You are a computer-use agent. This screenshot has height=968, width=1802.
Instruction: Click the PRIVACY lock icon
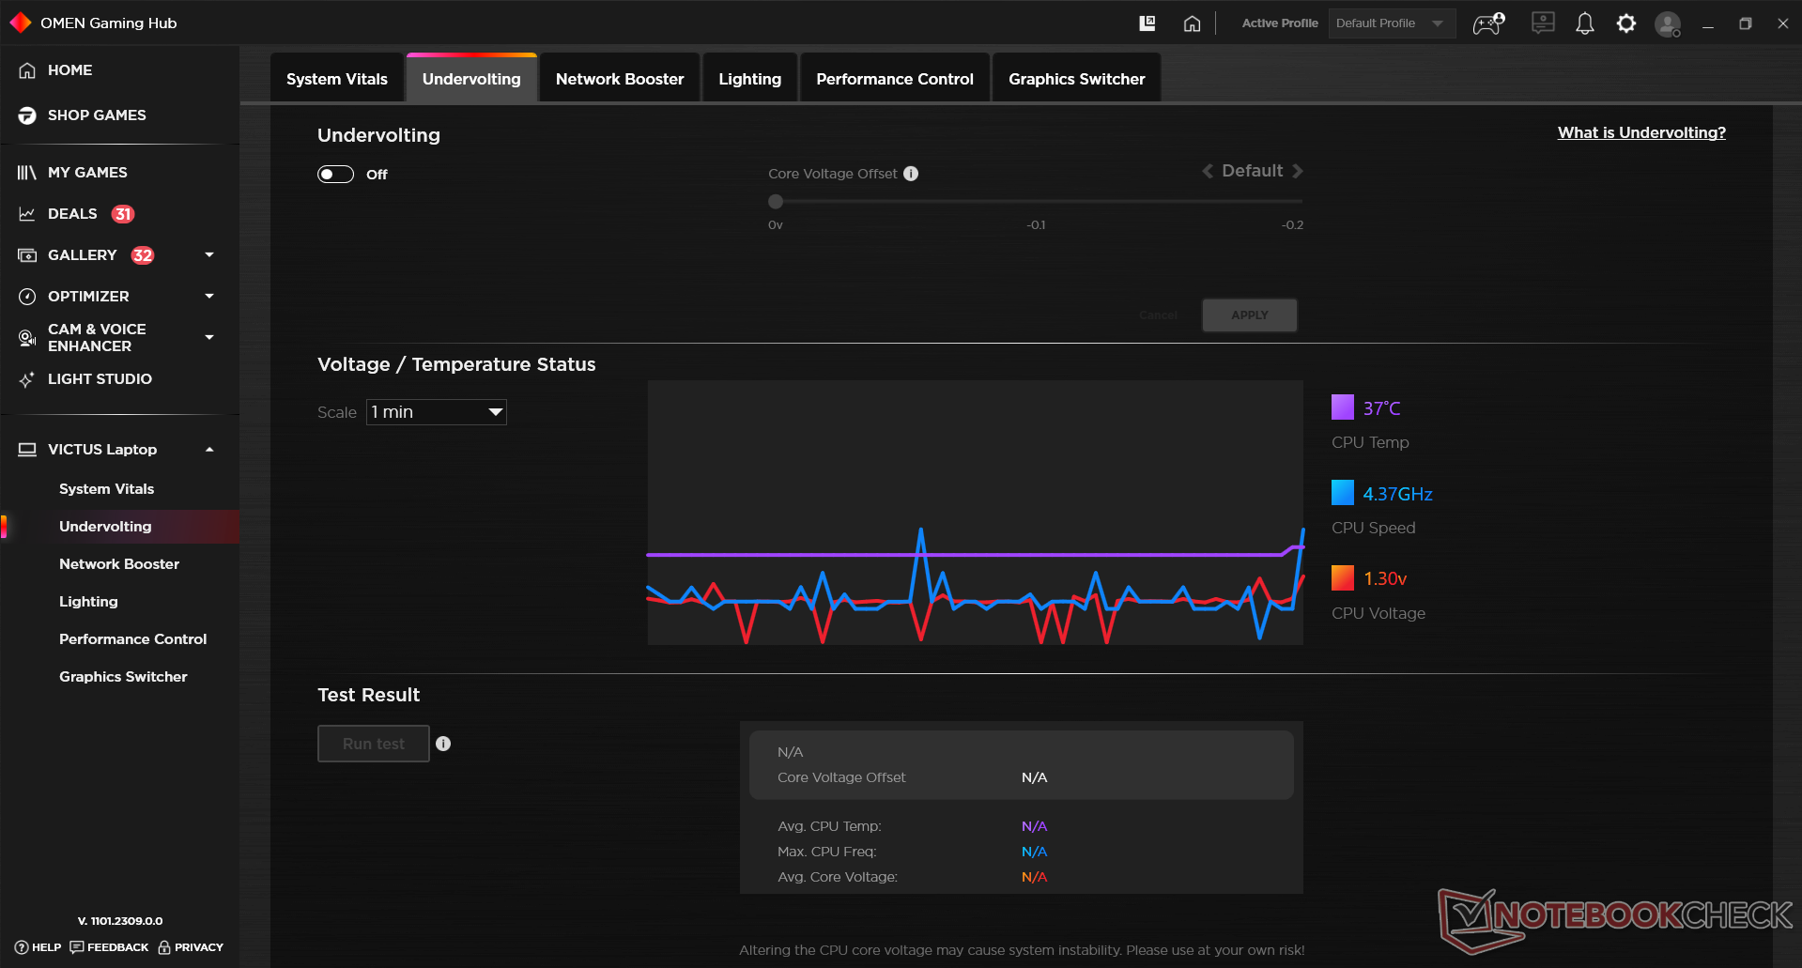pyautogui.click(x=164, y=947)
